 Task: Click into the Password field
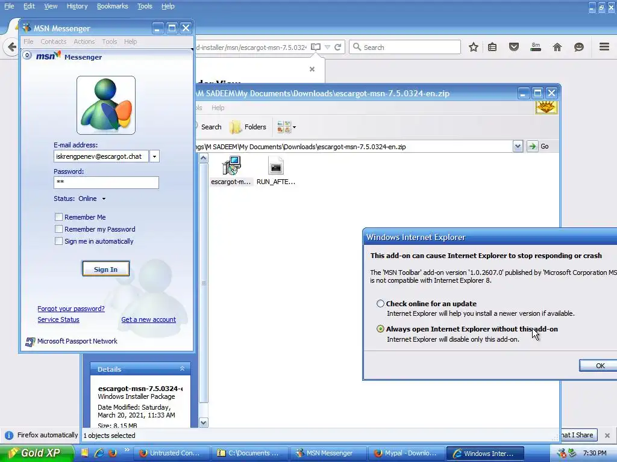click(x=106, y=182)
